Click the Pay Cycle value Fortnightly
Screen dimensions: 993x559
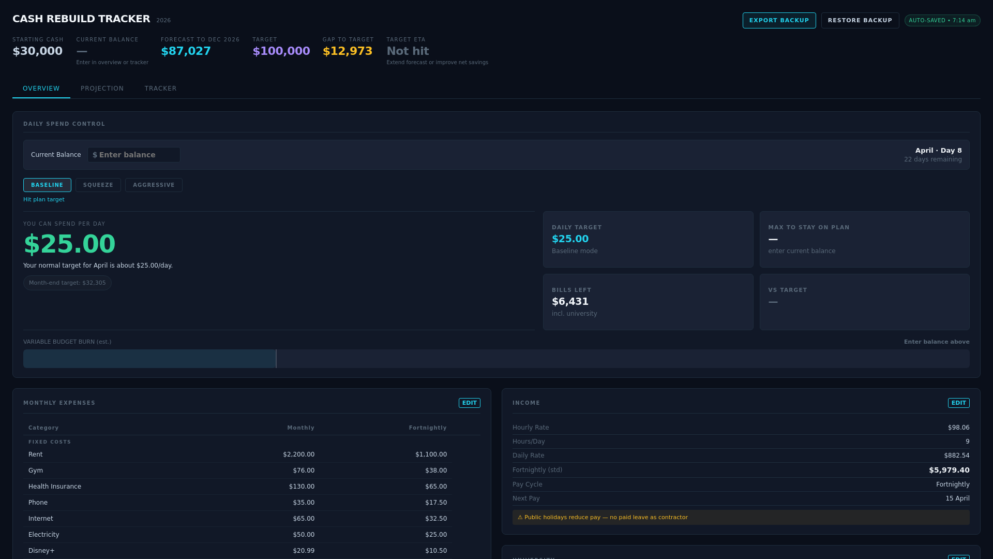(953, 484)
